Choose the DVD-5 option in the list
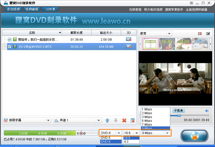The width and height of the screenshot is (215, 147). (111, 138)
